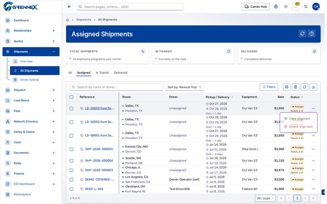Open row actions for SEED-L-003
Screen dimensions: 327x204
coord(313,189)
